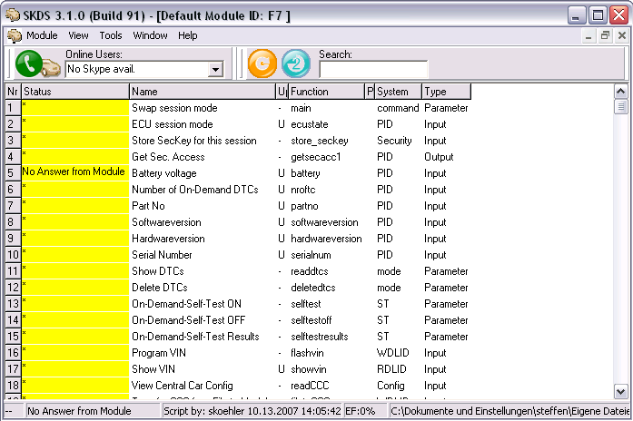Open the Online Users dropdown
Screen dimensions: 633x421
click(x=215, y=69)
